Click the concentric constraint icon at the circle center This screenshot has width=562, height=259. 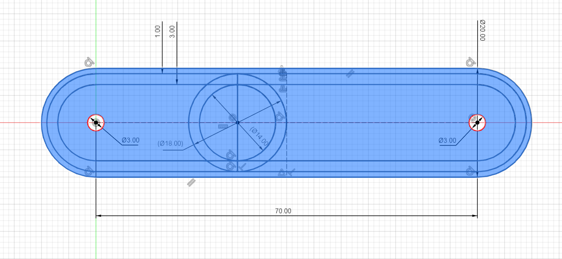point(232,117)
